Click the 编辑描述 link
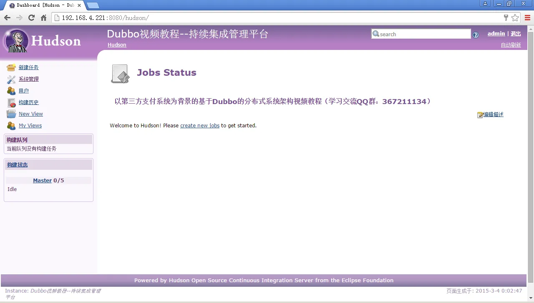 tap(494, 114)
